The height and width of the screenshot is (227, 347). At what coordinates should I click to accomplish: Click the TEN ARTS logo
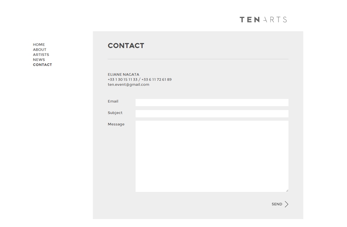263,20
